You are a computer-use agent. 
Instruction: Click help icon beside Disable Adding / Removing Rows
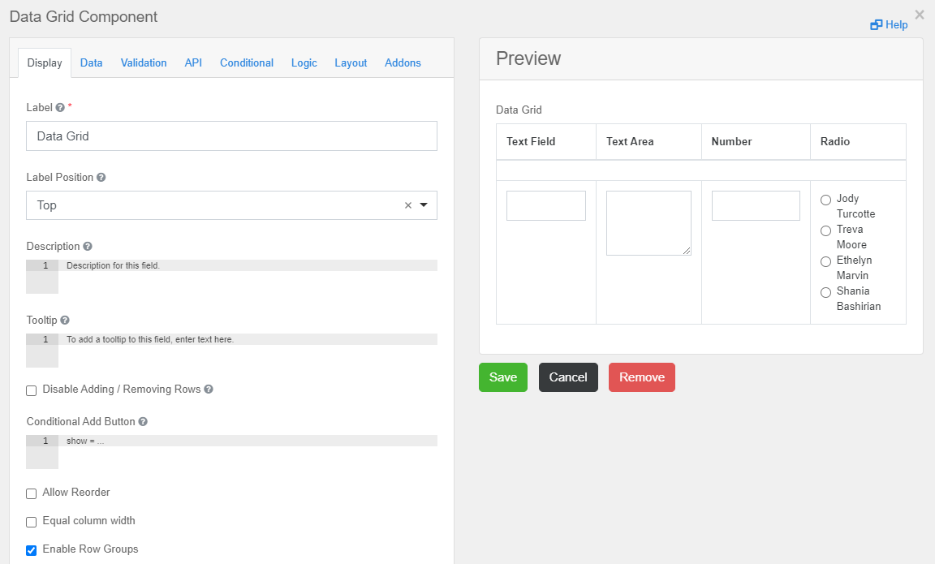point(209,390)
